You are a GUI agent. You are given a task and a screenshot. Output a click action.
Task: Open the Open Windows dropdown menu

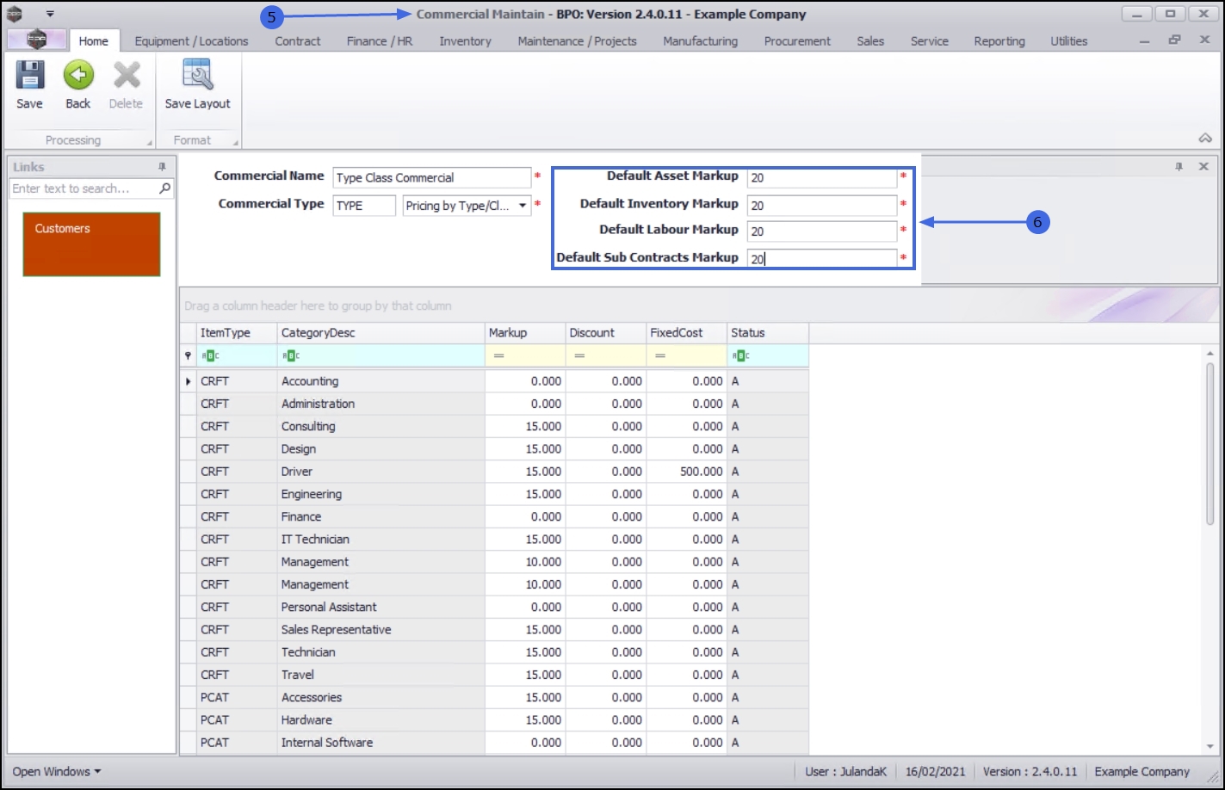click(x=57, y=771)
